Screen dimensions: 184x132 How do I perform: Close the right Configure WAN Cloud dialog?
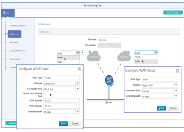click(177, 70)
